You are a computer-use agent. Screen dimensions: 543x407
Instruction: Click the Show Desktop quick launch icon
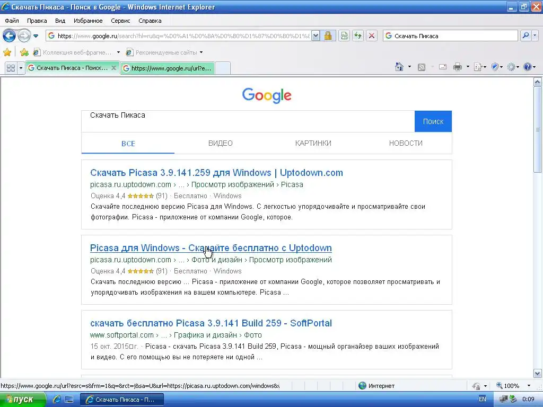tap(69, 400)
